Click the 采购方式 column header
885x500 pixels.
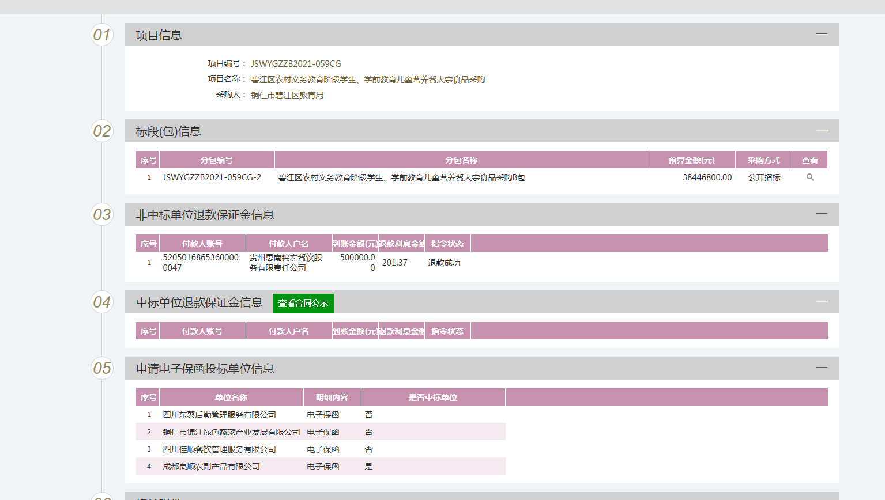[x=764, y=160]
